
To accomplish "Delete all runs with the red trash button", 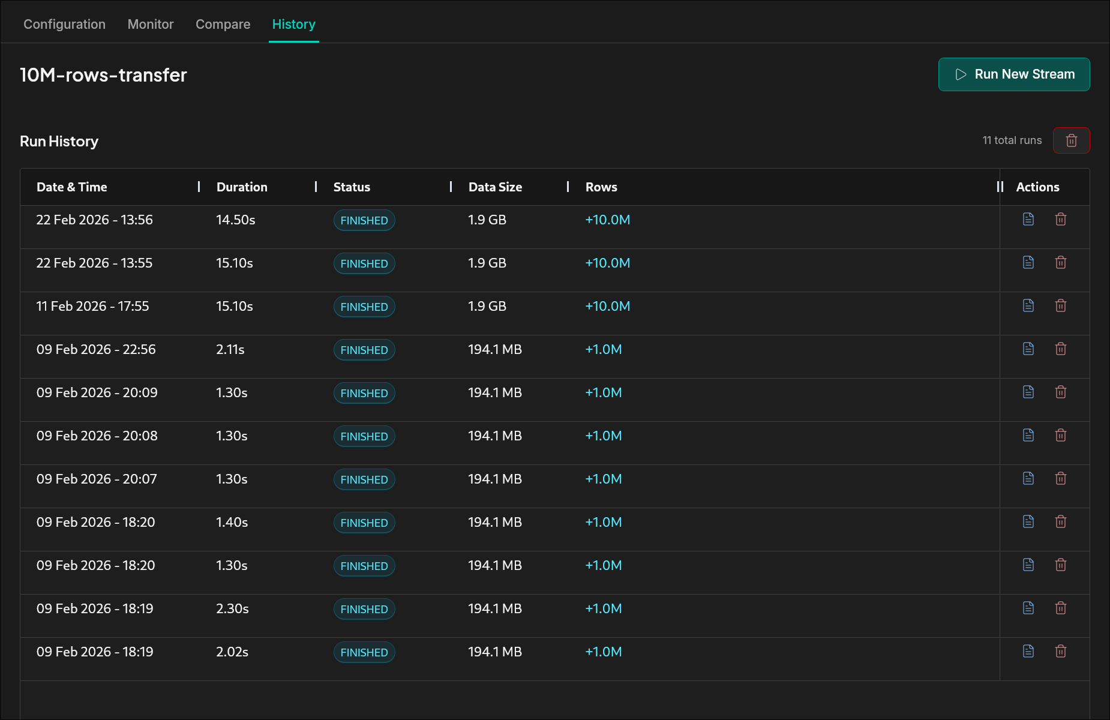I will click(x=1072, y=140).
